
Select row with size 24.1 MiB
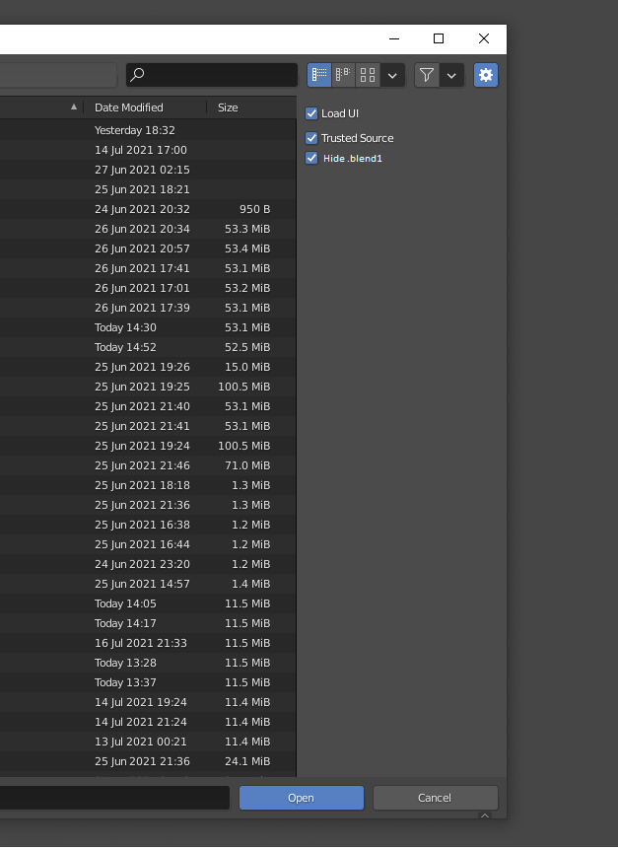(148, 761)
